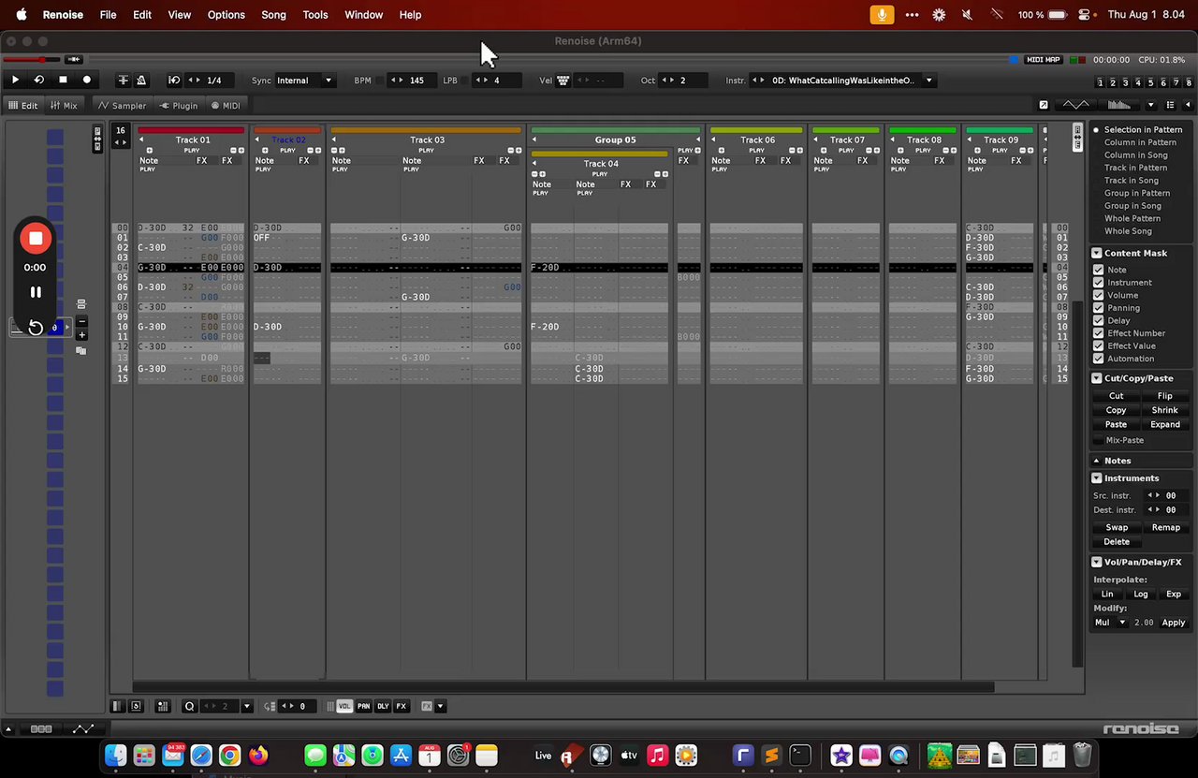Toggle the Automation checkbox in Content Mask
The image size is (1198, 778).
[x=1099, y=359]
